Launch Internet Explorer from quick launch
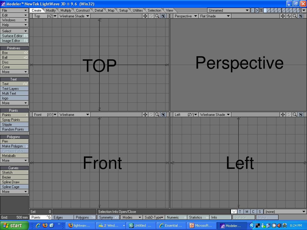 [x=38, y=226]
